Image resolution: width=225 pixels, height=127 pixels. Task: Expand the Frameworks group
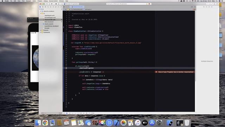tap(41, 32)
